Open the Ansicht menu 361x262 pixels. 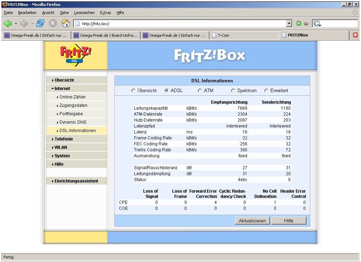[48, 13]
